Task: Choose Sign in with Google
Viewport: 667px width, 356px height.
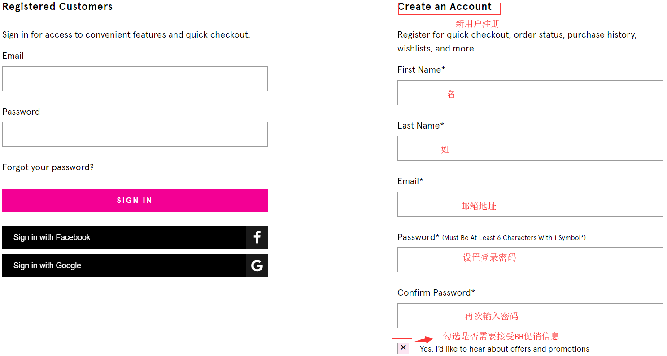Action: (124, 266)
